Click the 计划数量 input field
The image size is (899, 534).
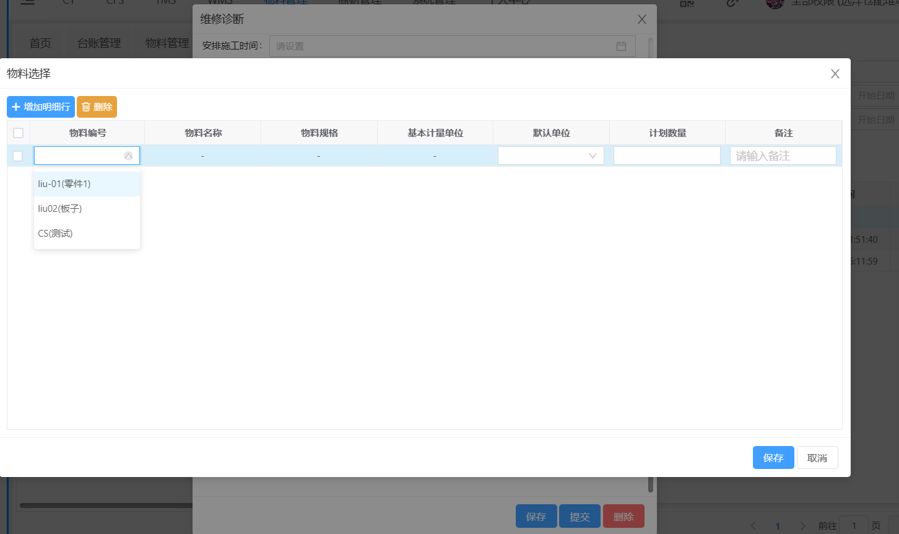(667, 156)
